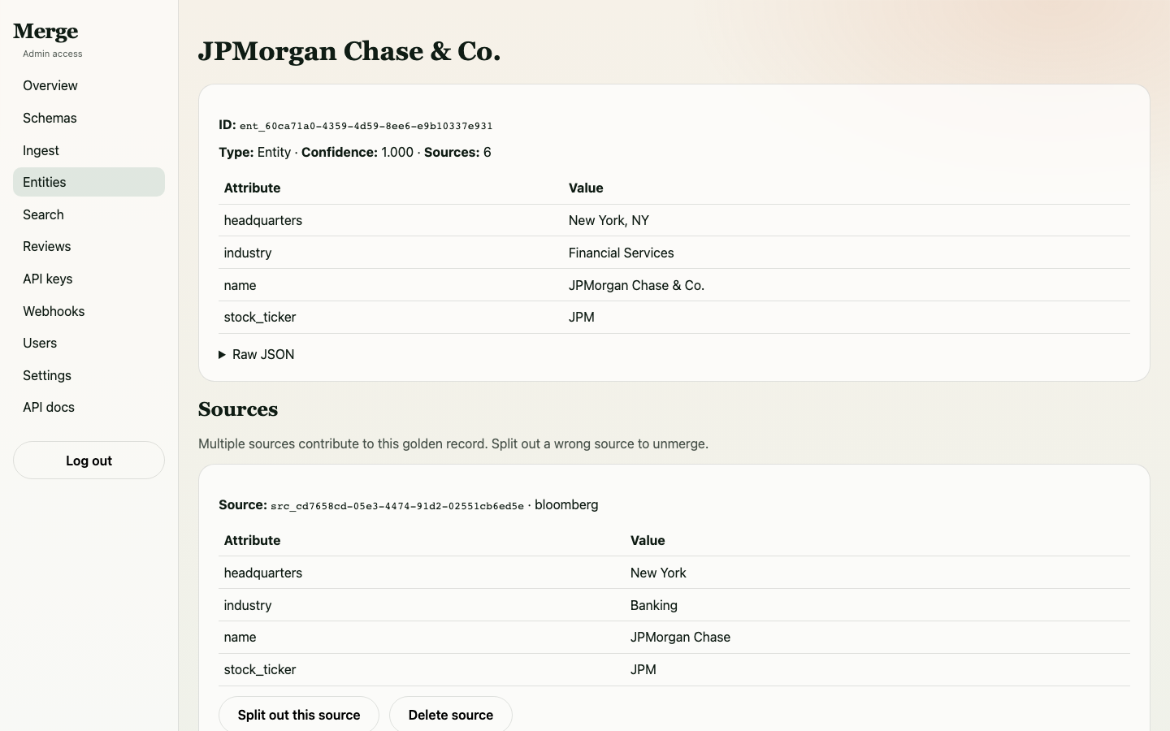Open the Search page

click(89, 214)
